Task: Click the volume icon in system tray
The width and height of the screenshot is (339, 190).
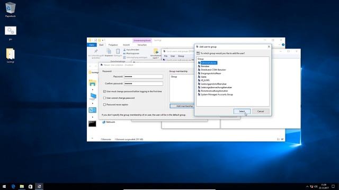Action: tap(316, 186)
